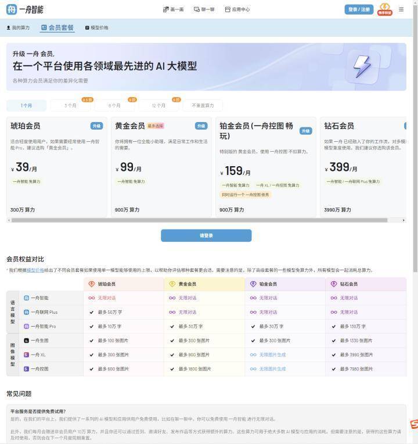
Task: Click left arrow of plan cards scrollbar
Action: click(x=9, y=220)
